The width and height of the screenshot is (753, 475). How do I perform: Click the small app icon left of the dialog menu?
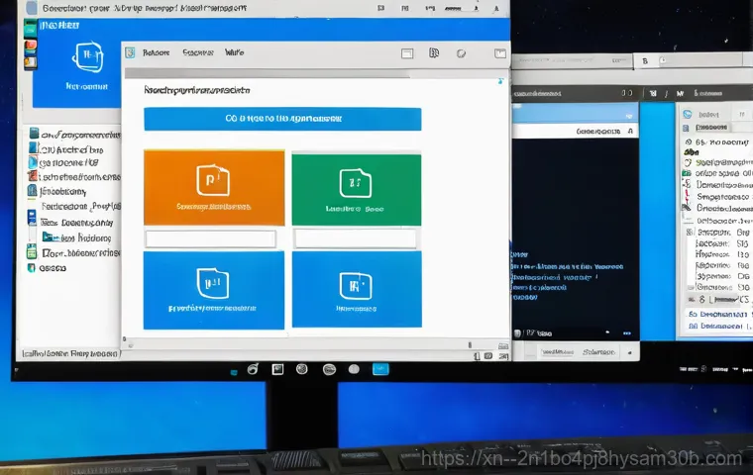point(129,52)
